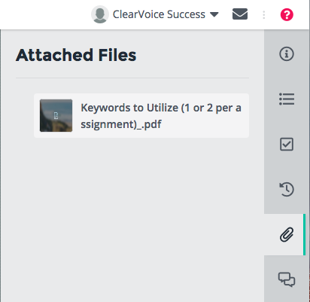Show the bulleted list panel

point(287,99)
